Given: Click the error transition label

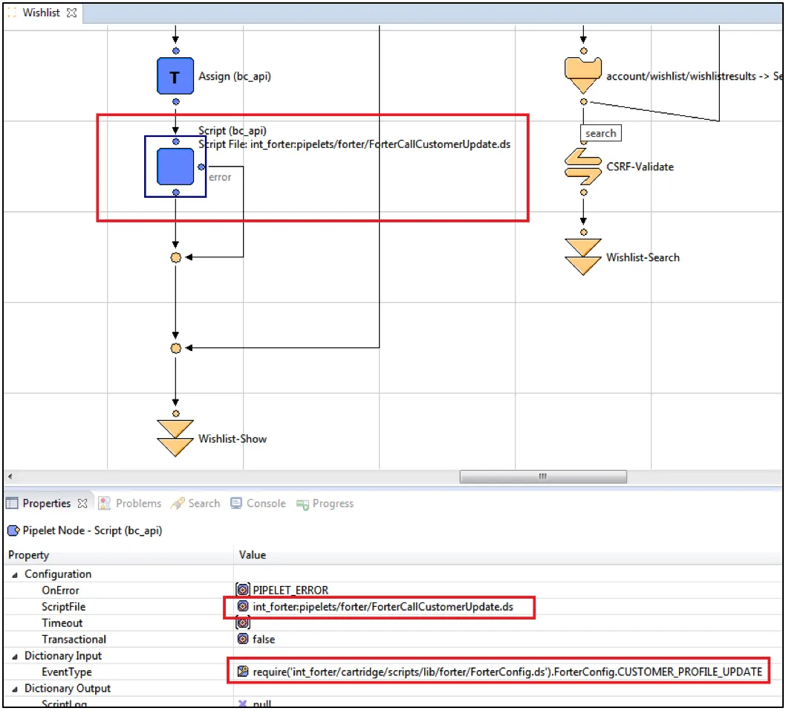Looking at the screenshot, I should click(220, 177).
